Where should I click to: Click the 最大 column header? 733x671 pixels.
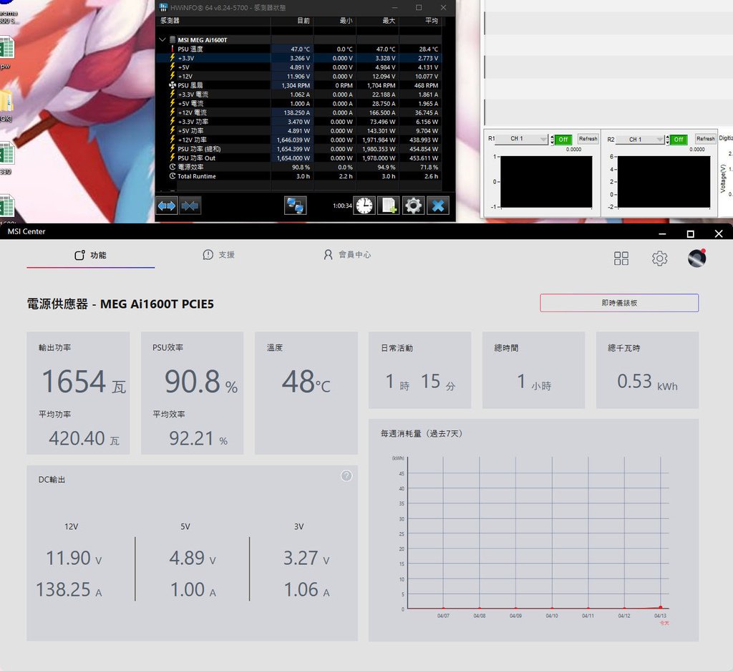(378, 21)
